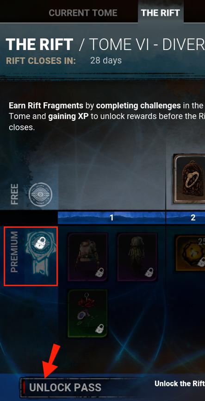
Task: Select the golden Auric Cells reward
Action: pyautogui.click(x=190, y=253)
